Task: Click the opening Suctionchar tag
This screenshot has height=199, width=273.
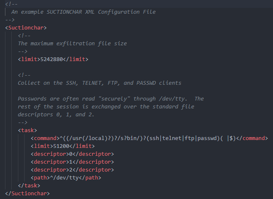Action: pyautogui.click(x=26, y=28)
